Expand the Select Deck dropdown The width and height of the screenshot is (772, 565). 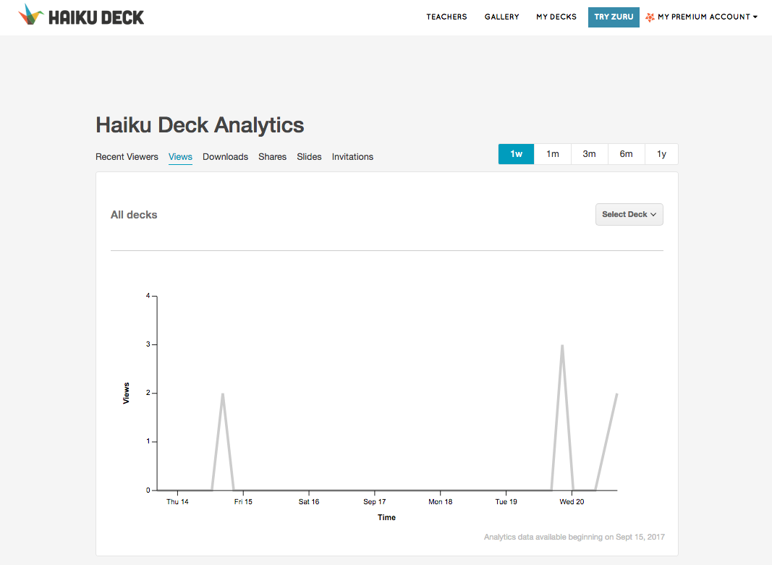(629, 214)
